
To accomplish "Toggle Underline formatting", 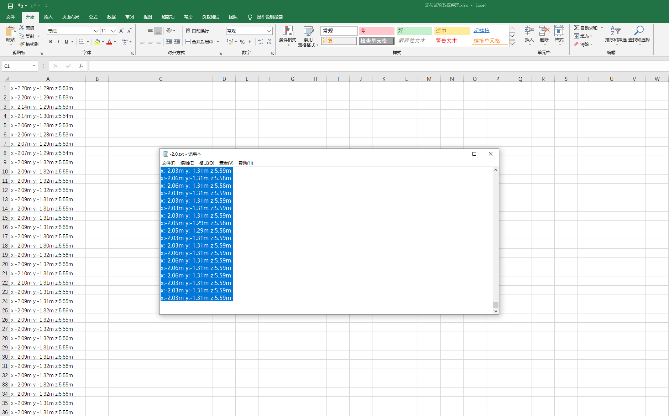I will click(x=66, y=42).
